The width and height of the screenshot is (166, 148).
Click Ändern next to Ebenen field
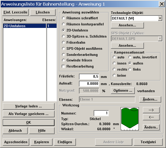[x=150, y=99]
